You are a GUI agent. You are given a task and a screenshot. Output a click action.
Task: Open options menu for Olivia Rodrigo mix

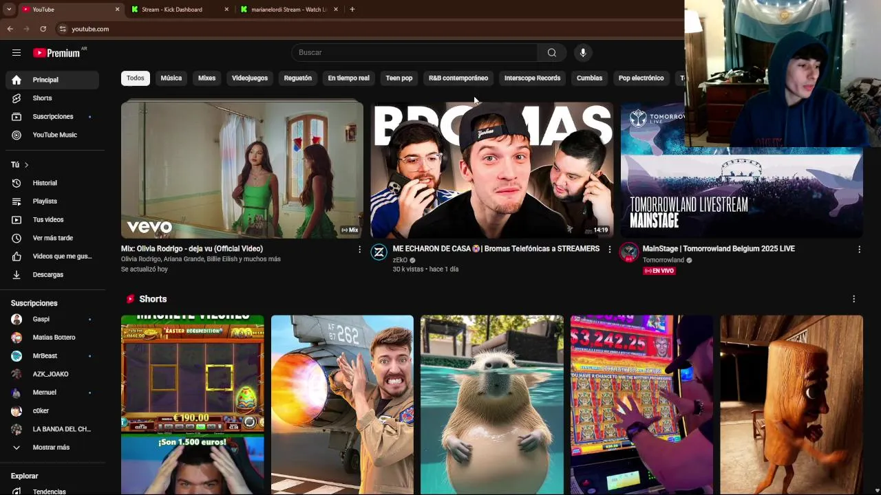coord(359,249)
